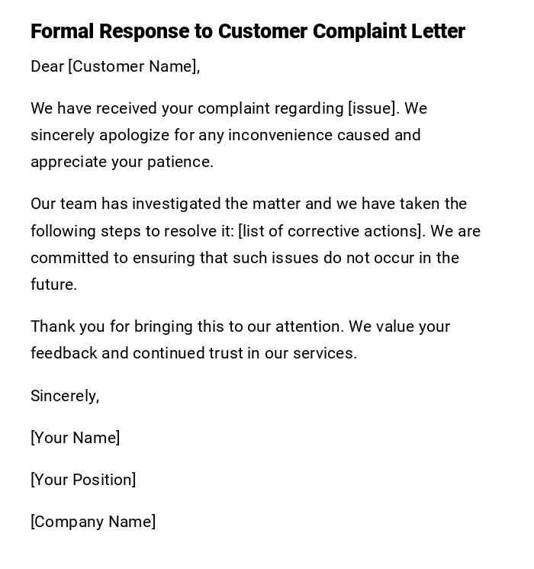Click the title "Formal Response to Customer Complaint Letter"
The image size is (534, 569).
tap(247, 31)
